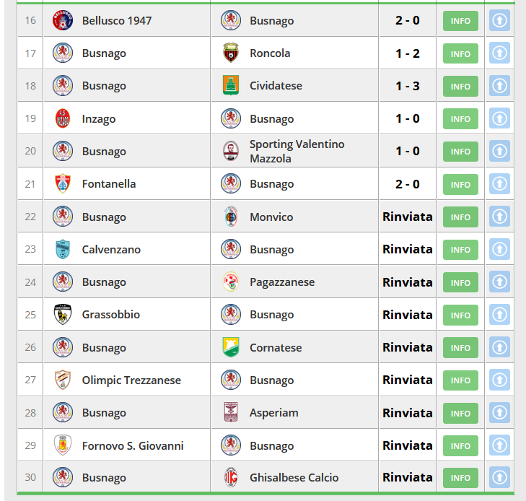The width and height of the screenshot is (526, 501).
Task: Open INFO for Grassobbio vs Busnago match
Action: point(460,315)
